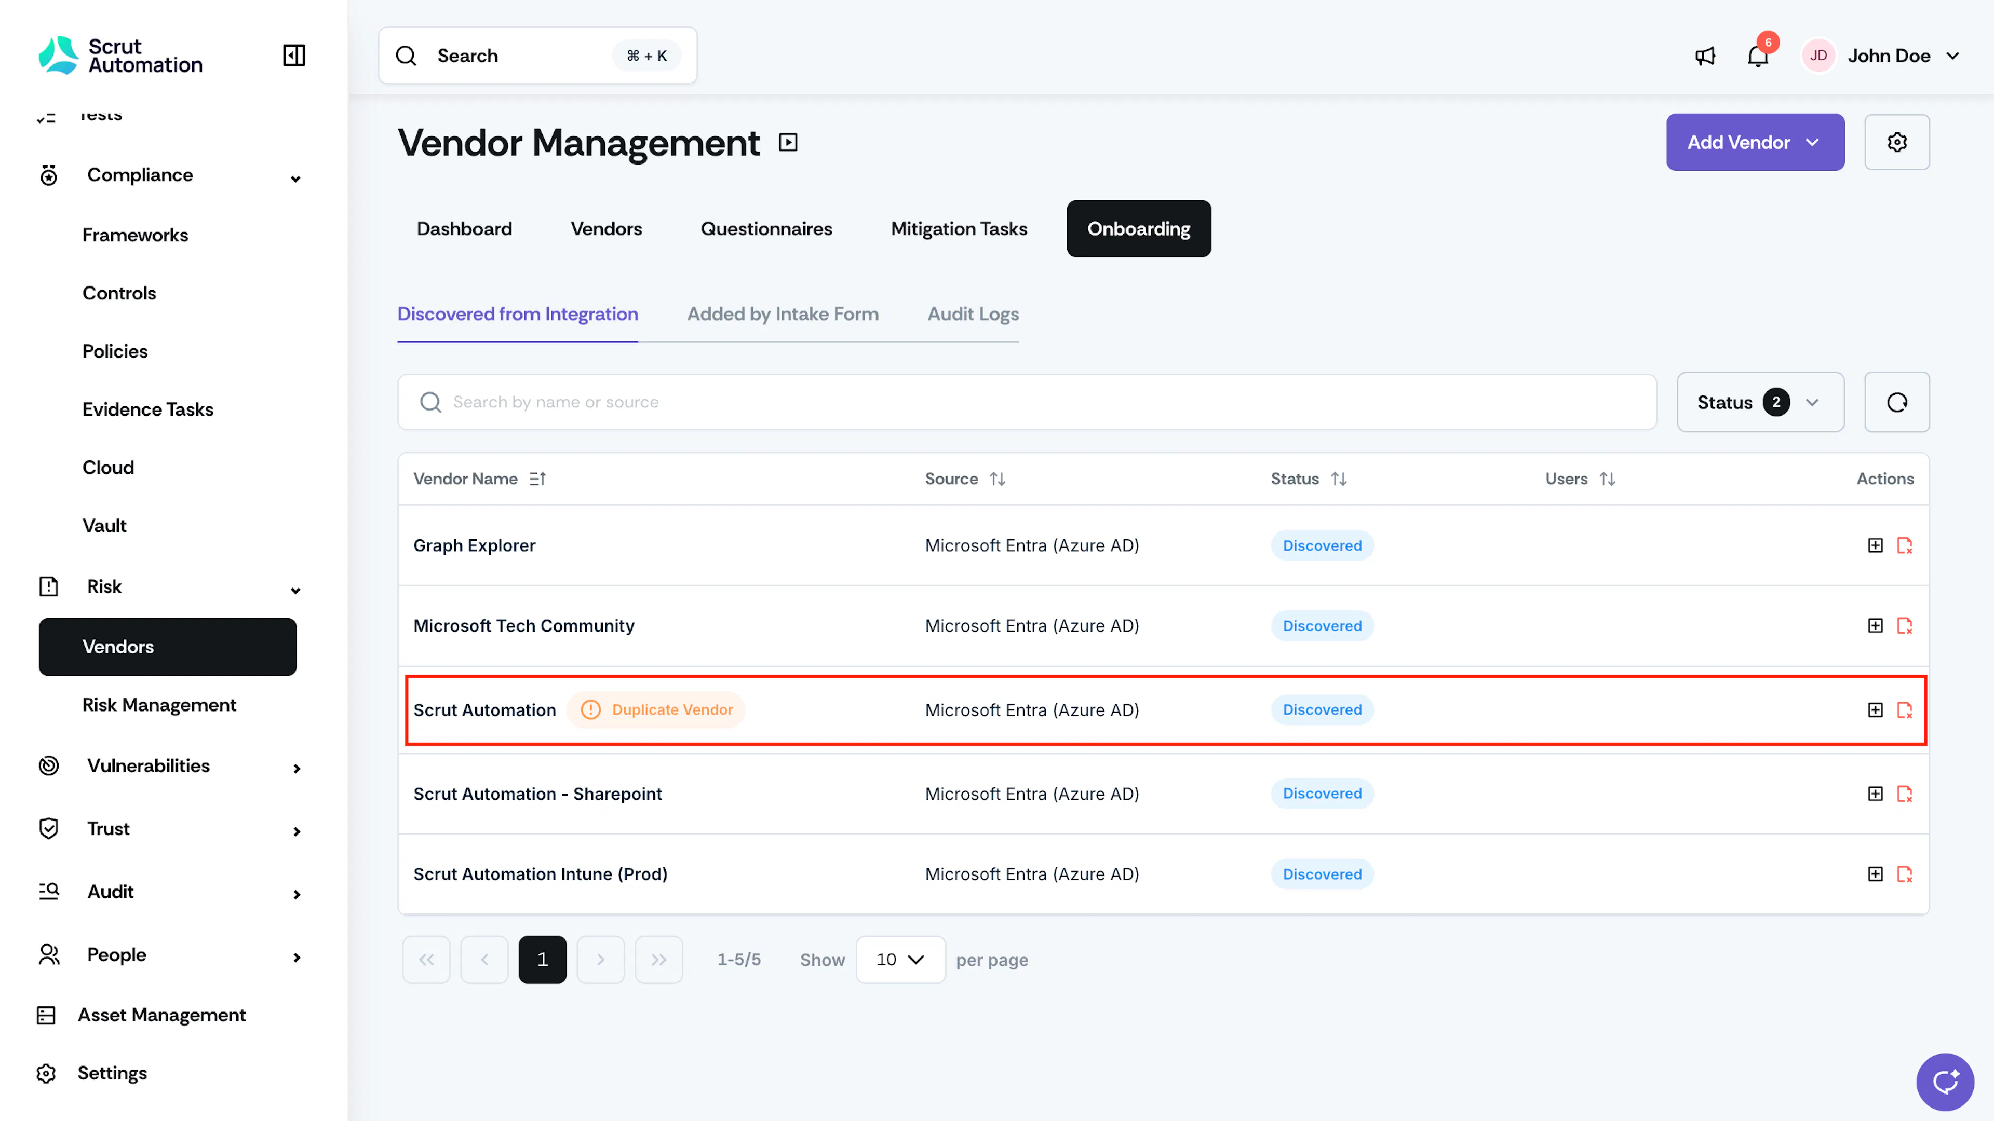Onboard Graph Explorer with plus icon
The width and height of the screenshot is (1994, 1121).
(x=1875, y=545)
